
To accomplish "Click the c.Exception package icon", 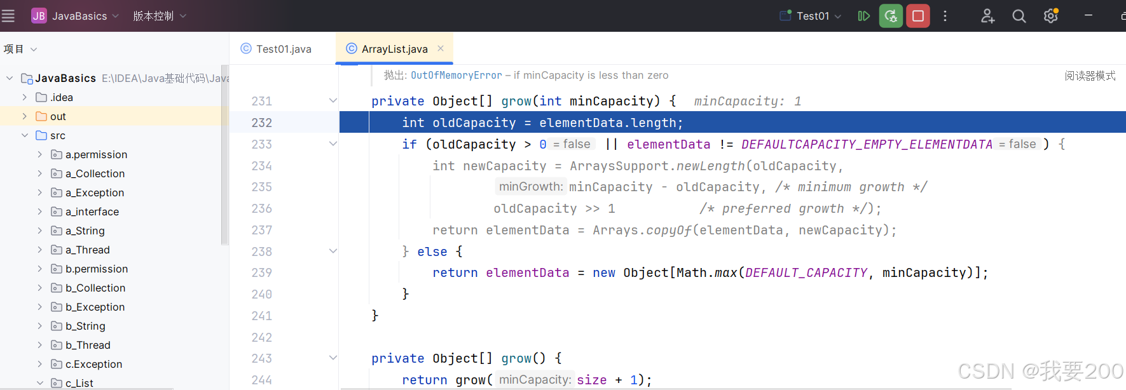I will tap(57, 364).
